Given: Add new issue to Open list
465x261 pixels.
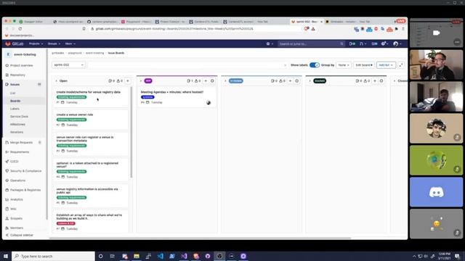Looking at the screenshot, I should [128, 80].
